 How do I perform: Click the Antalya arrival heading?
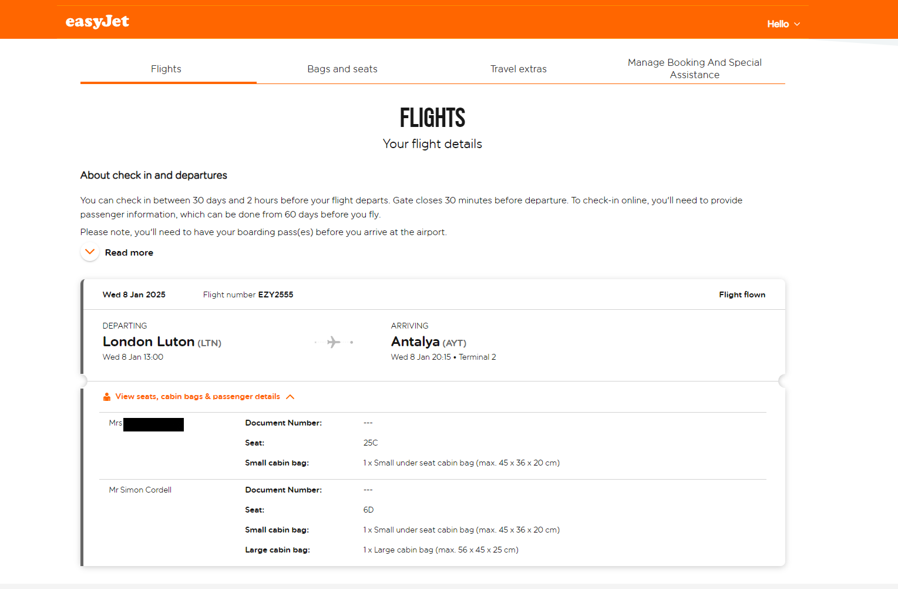pyautogui.click(x=415, y=342)
